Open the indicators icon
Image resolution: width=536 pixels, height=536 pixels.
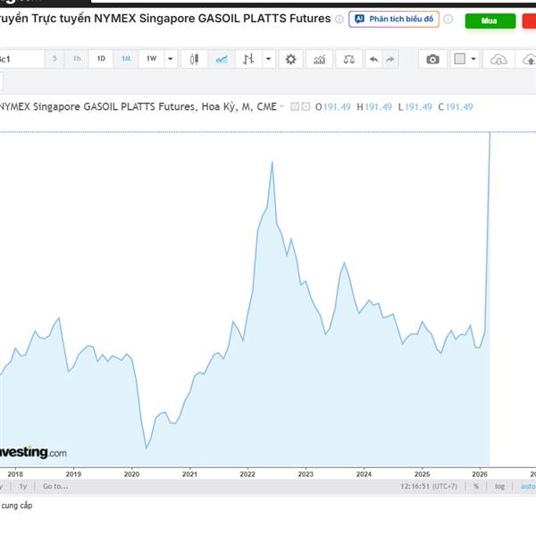[319, 59]
